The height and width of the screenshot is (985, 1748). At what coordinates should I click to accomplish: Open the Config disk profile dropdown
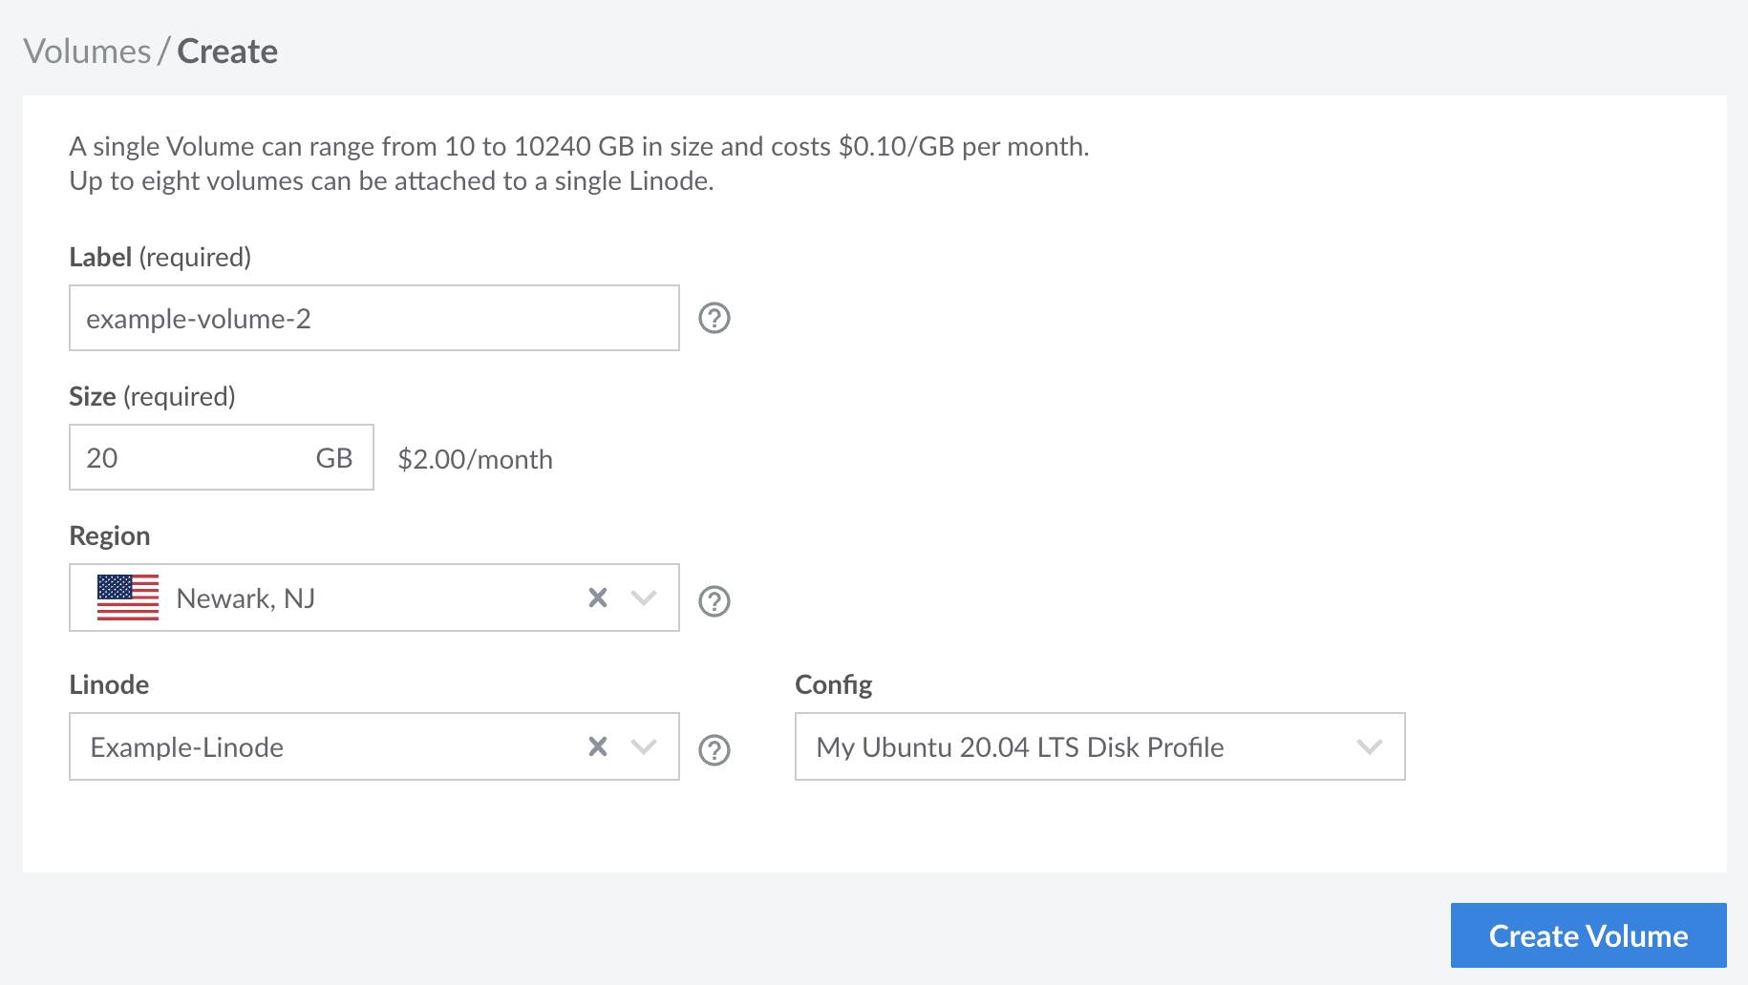(x=1368, y=746)
